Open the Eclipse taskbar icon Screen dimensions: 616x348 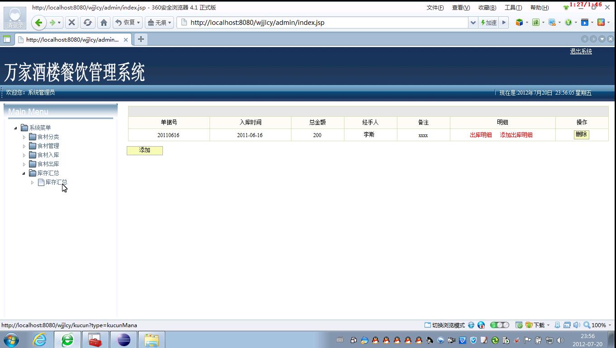[124, 340]
